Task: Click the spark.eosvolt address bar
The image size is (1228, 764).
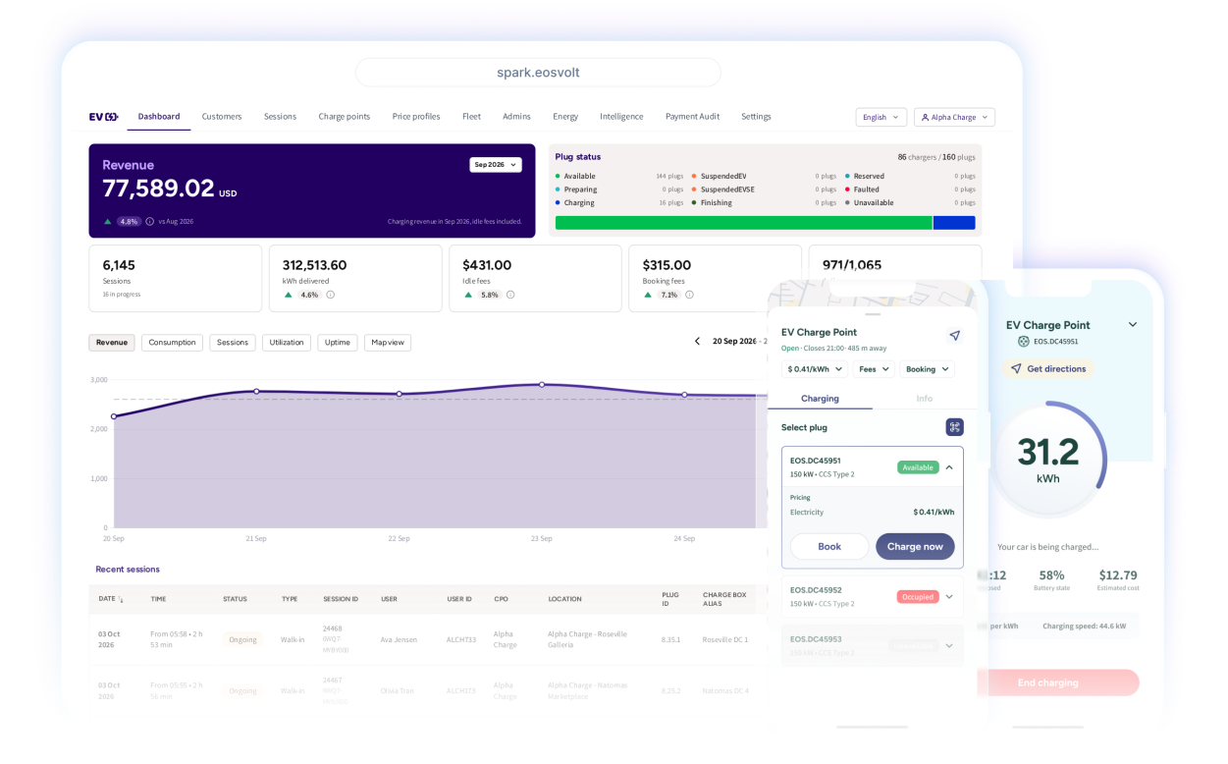Action: [x=538, y=73]
